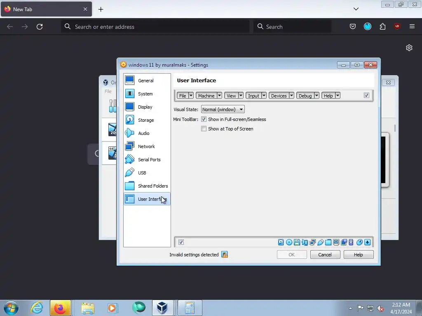422x316 pixels.
Task: Select the New Tab browser tab
Action: tap(46, 9)
